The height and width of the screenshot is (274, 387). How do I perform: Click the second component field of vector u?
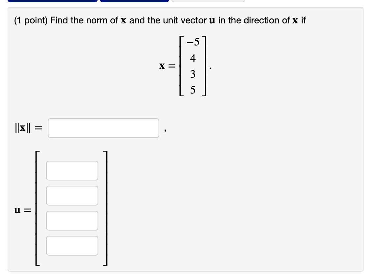[72, 195]
